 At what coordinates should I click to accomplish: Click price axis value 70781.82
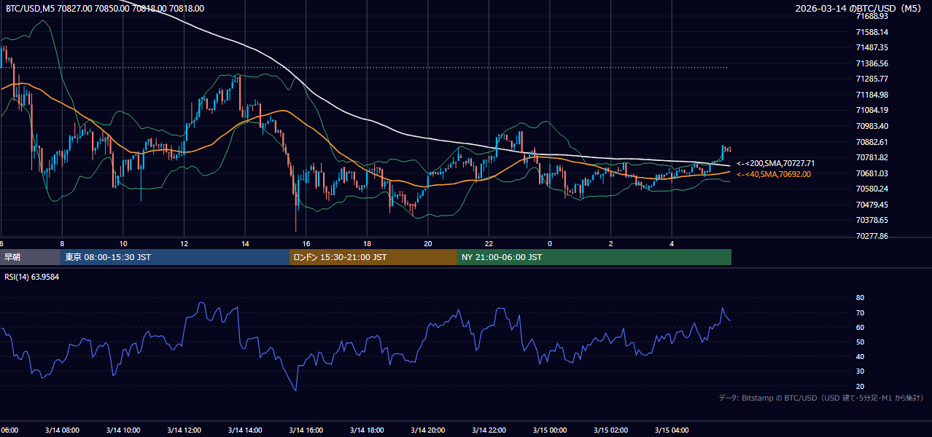(x=871, y=157)
